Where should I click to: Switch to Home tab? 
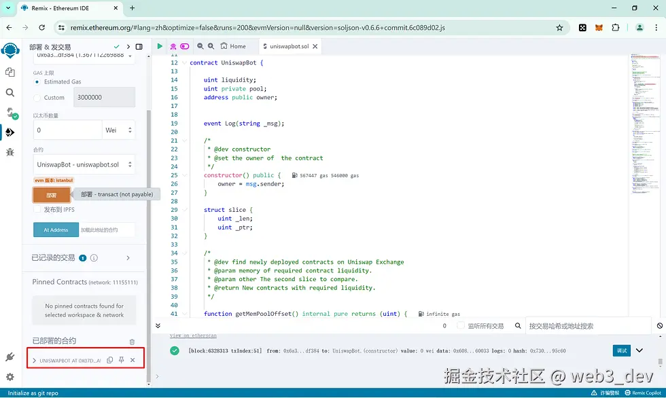click(233, 46)
